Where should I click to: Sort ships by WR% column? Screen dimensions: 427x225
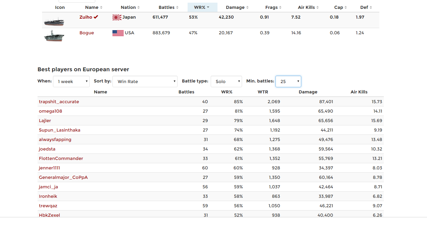tap(202, 7)
